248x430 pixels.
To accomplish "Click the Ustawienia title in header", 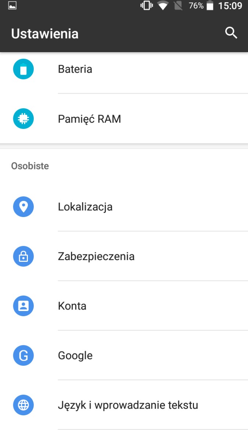I will [45, 34].
